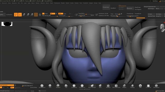Adjust the Draw Size slider
The height and width of the screenshot is (92, 165).
coord(86,15)
